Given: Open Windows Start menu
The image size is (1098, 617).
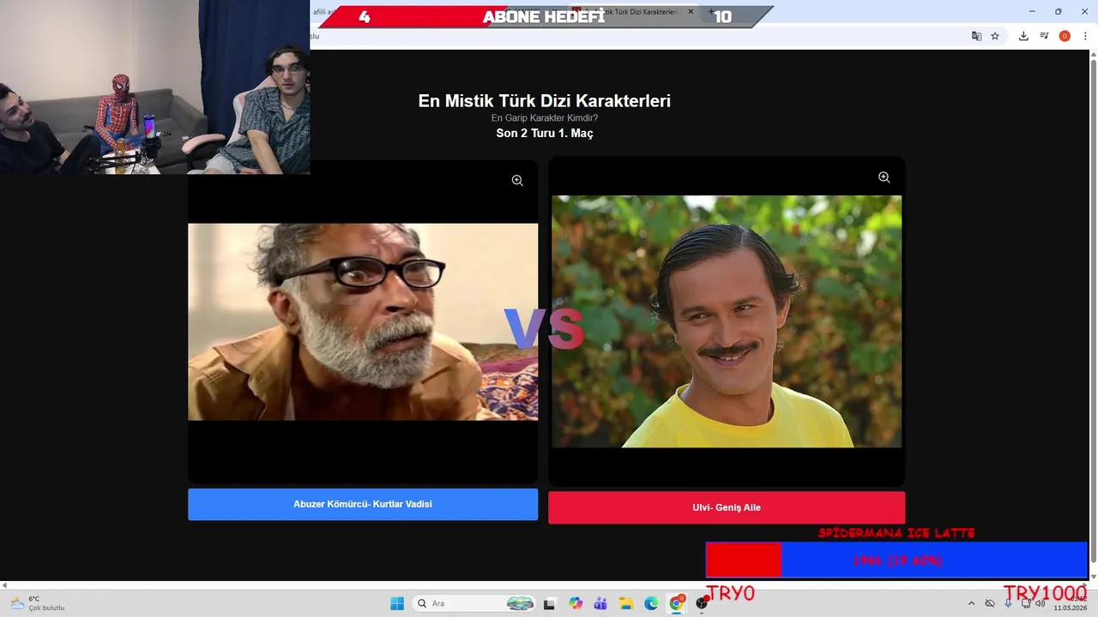Looking at the screenshot, I should pos(397,603).
